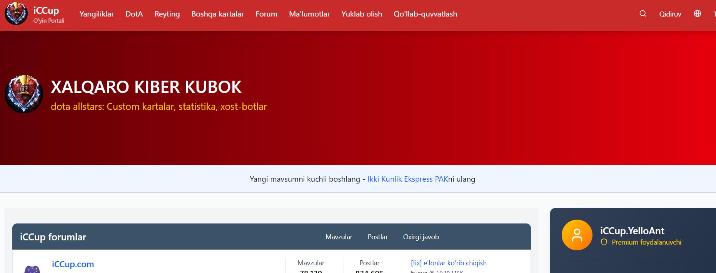Click the 'dota allstars: Custom kartalar' subtitle
Screen dimensions: 716x273
point(159,106)
